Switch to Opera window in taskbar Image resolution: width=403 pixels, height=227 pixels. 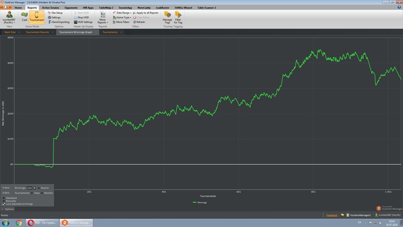(43, 222)
